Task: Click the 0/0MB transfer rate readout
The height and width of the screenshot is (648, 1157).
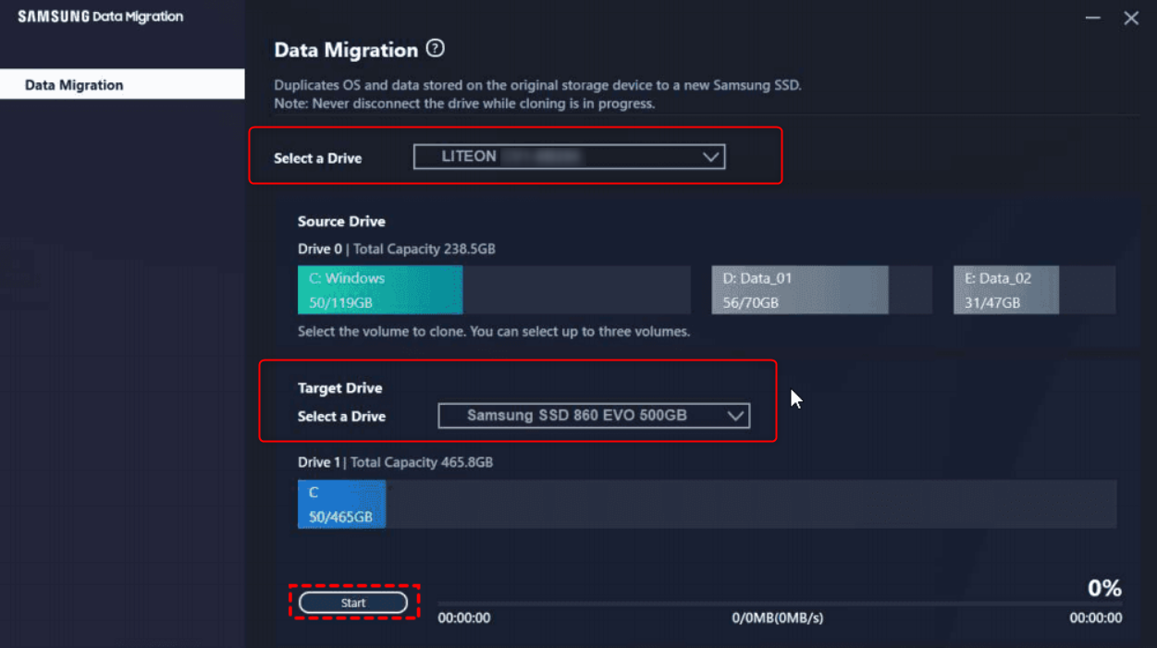Action: 777,617
